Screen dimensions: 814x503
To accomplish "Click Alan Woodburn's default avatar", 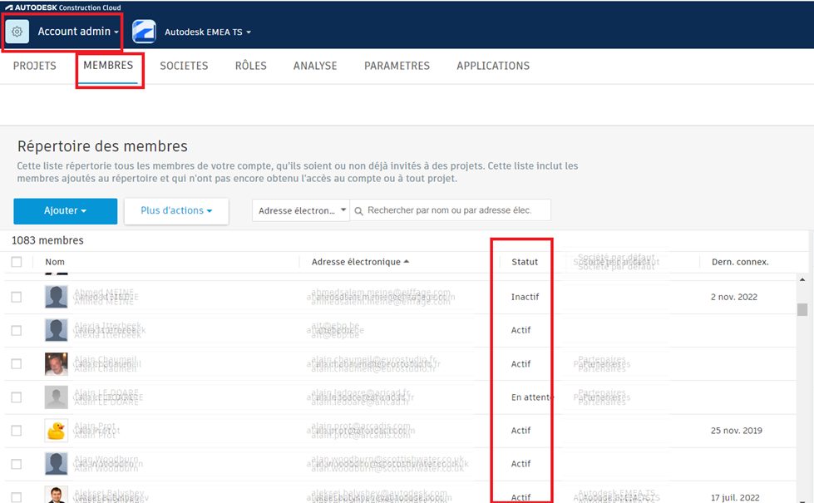I will point(56,464).
